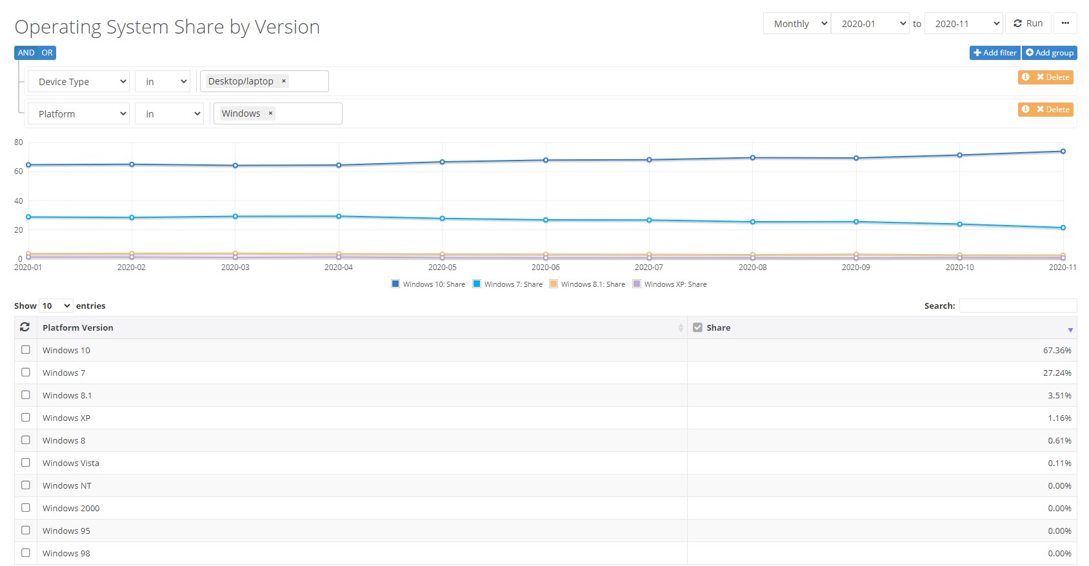The width and height of the screenshot is (1089, 566).
Task: Select the AND filter logic option
Action: tap(26, 53)
